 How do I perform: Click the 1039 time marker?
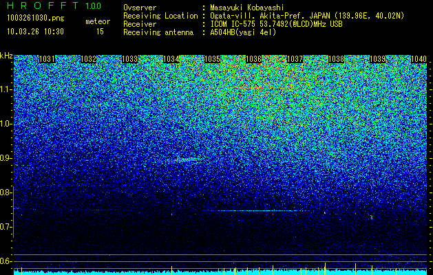point(377,59)
